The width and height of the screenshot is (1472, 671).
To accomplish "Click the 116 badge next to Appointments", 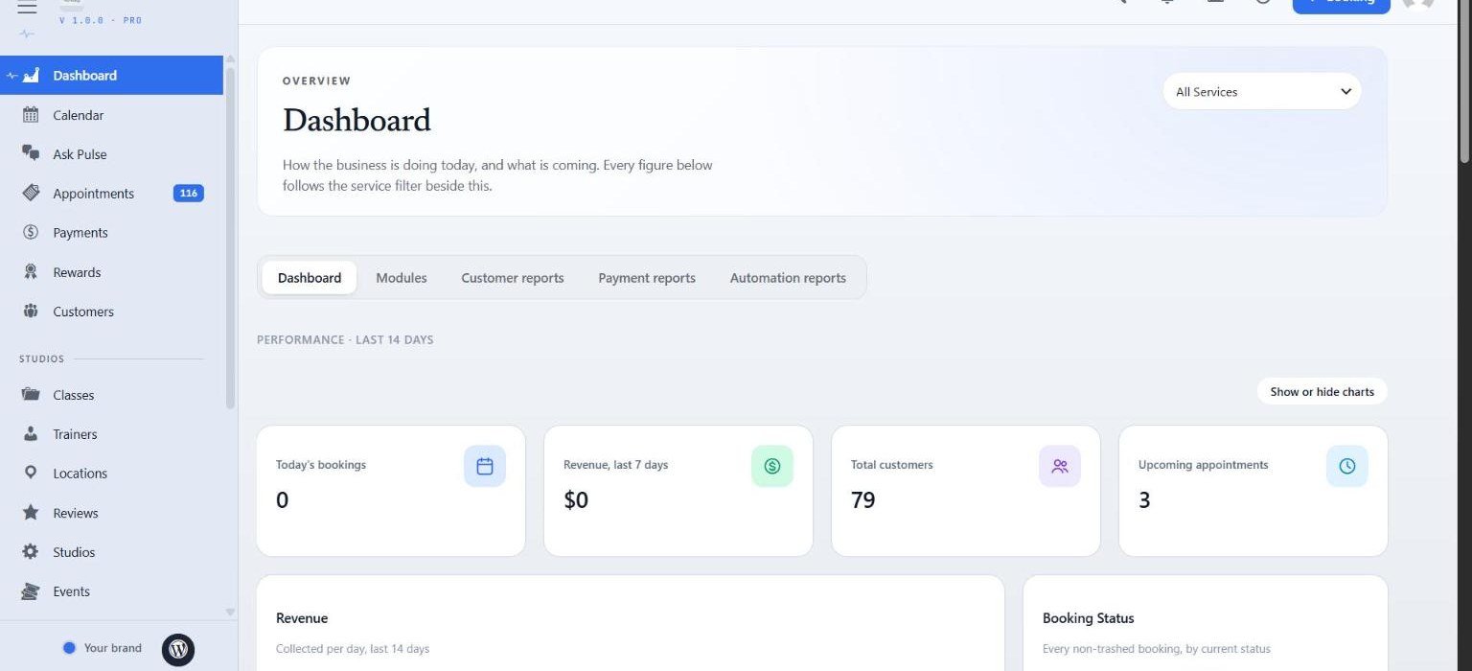I will point(189,194).
